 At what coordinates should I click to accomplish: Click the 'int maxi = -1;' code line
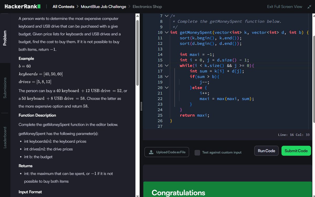(x=197, y=54)
